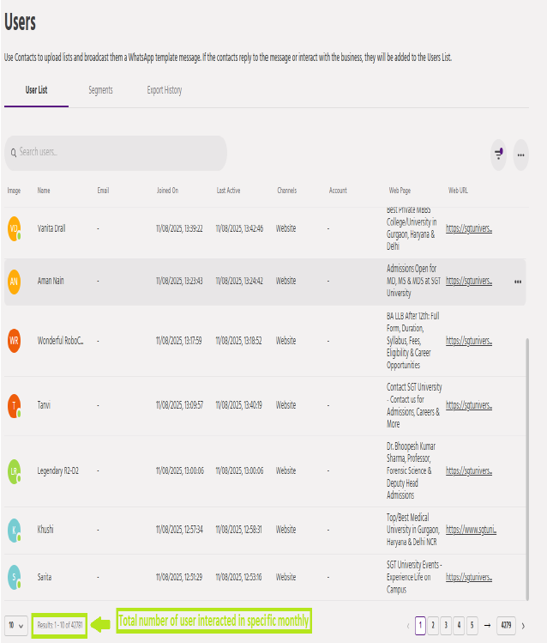The image size is (547, 643).
Task: Switch to the Segments tab
Action: point(100,90)
